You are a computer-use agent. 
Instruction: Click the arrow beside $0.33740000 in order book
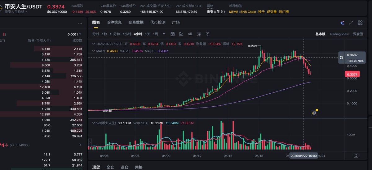[80, 145]
